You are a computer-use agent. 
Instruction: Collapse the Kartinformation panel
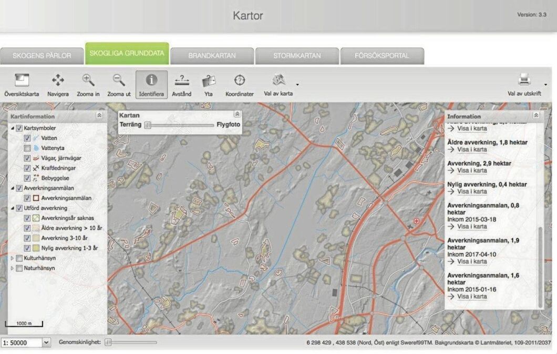coord(99,115)
